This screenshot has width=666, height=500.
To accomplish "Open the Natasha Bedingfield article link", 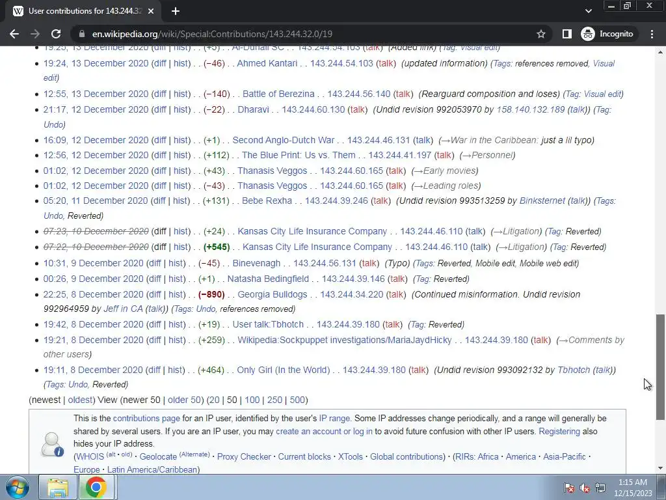I will coord(268,279).
